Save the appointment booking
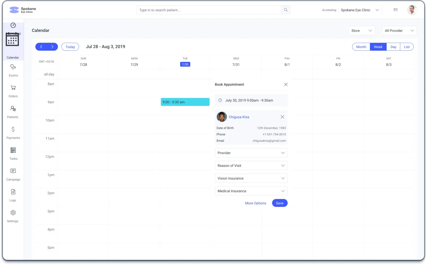This screenshot has width=427, height=265. coord(279,203)
